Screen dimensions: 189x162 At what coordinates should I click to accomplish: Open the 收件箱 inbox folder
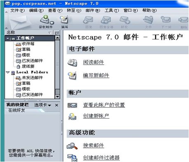(28, 44)
